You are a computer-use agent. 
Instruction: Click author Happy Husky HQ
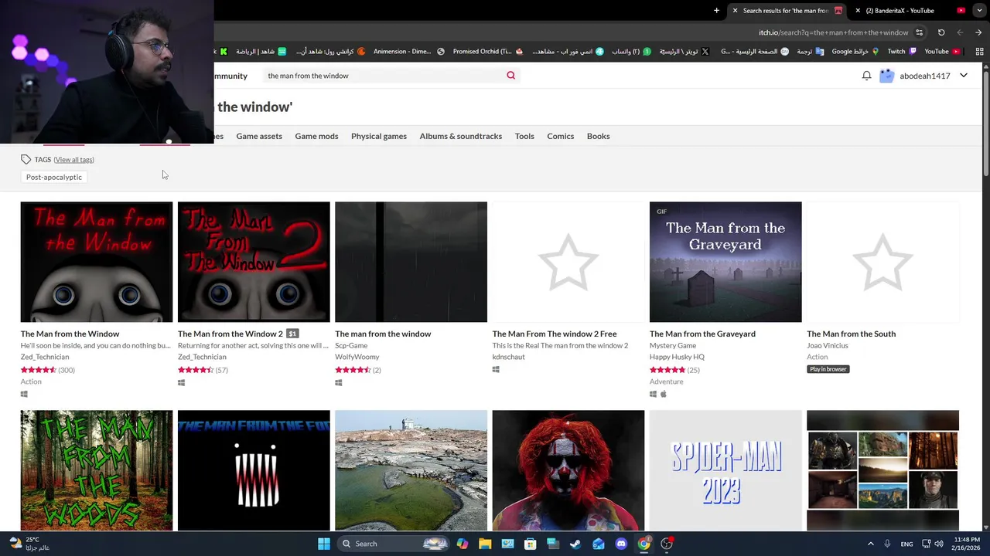(x=677, y=357)
